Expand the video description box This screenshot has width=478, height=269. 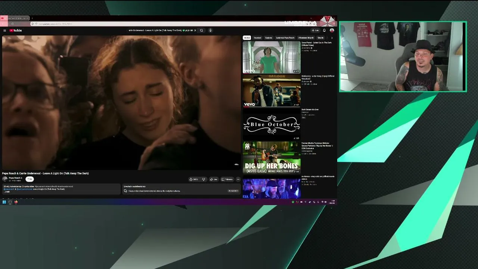(61, 189)
